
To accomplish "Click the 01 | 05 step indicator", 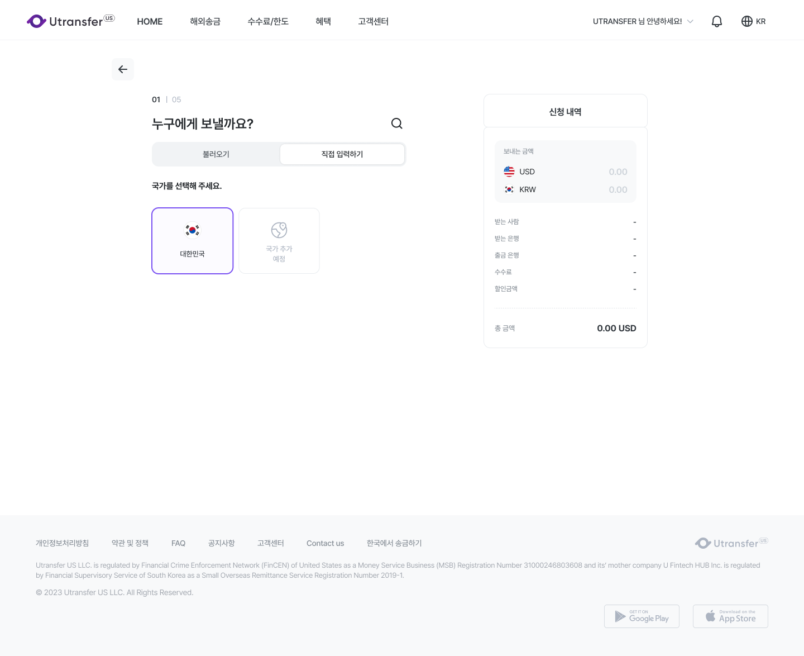I will (166, 99).
